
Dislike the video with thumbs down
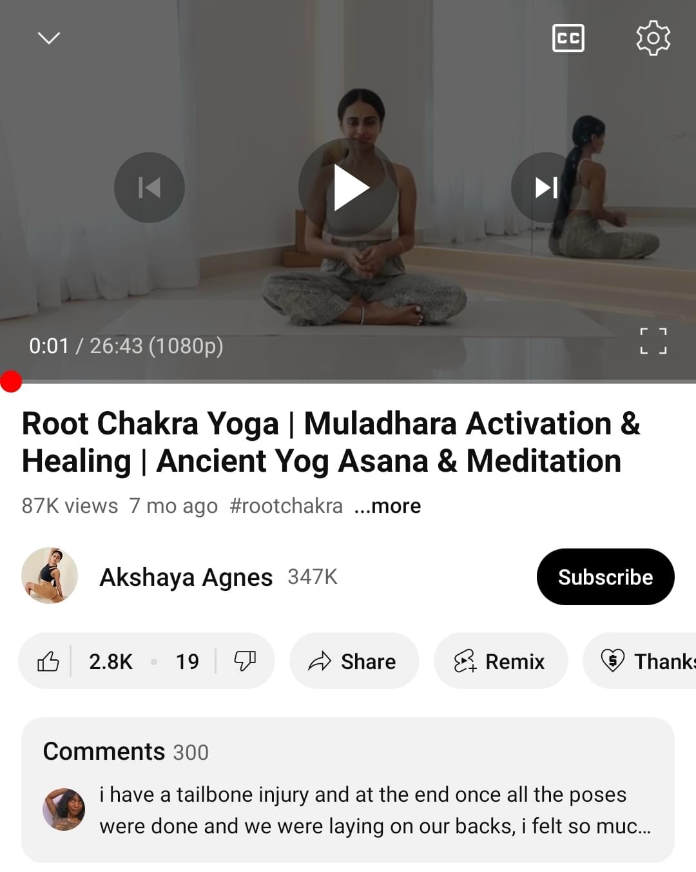coord(245,661)
